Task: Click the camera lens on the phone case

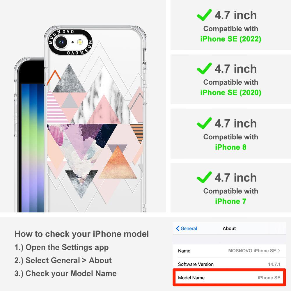Action: tap(61, 42)
